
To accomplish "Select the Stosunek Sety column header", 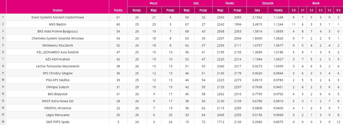I will pyautogui.click(x=258, y=10).
